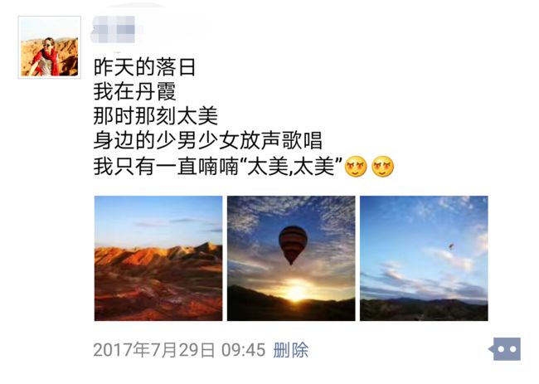Image resolution: width=539 pixels, height=384 pixels.
Task: Click the balloon silhouette in middle photo
Action: coord(293,245)
